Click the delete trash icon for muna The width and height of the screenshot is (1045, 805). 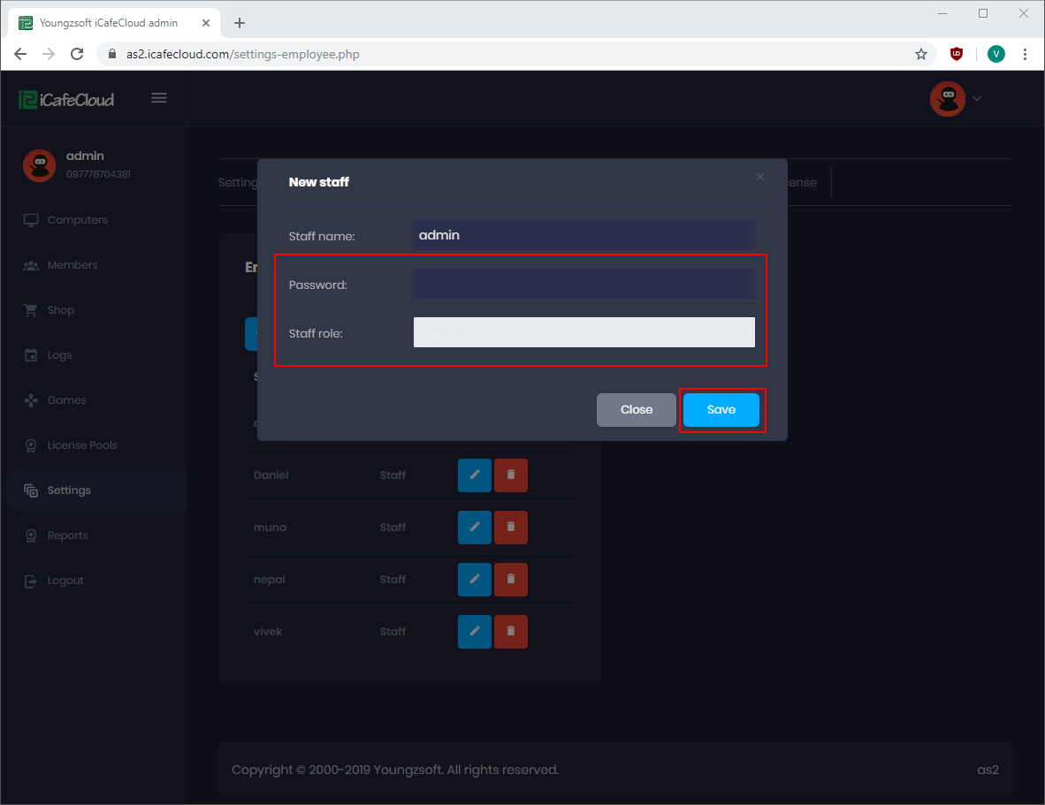(510, 528)
